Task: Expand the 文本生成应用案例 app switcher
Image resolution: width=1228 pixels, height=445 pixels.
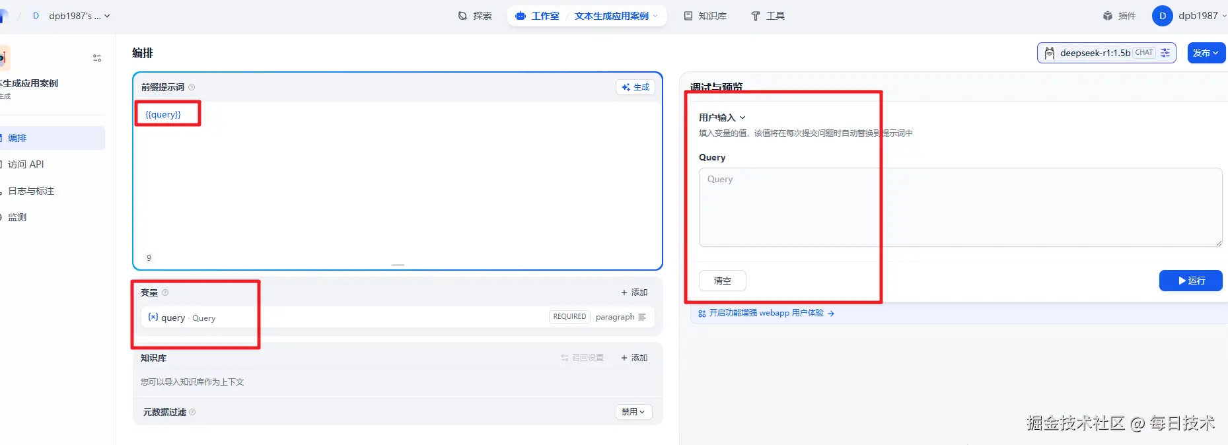Action: (616, 16)
